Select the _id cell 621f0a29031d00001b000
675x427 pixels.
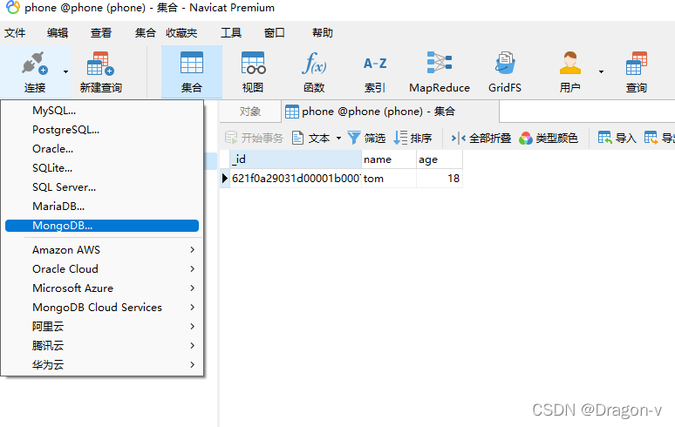click(x=296, y=178)
